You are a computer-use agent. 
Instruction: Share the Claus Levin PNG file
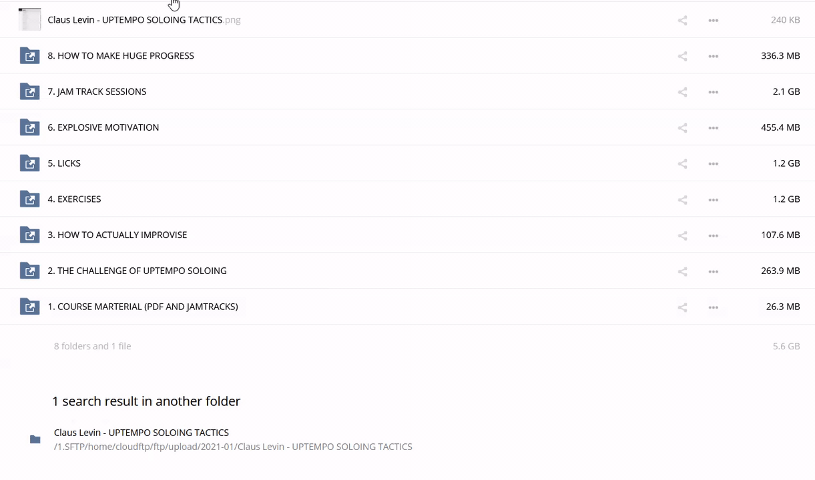click(682, 21)
